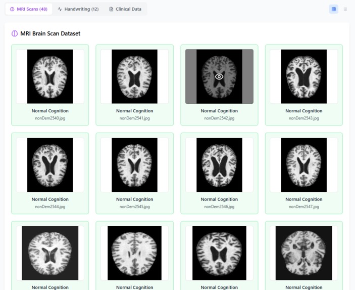
Task: Open the Clinical Data tab
Action: [125, 9]
